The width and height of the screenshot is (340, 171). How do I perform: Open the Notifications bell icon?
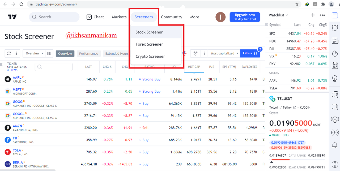pyautogui.click(x=335, y=145)
